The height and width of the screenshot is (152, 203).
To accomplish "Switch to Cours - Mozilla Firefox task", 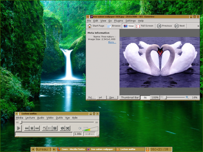I will (x=71, y=149).
